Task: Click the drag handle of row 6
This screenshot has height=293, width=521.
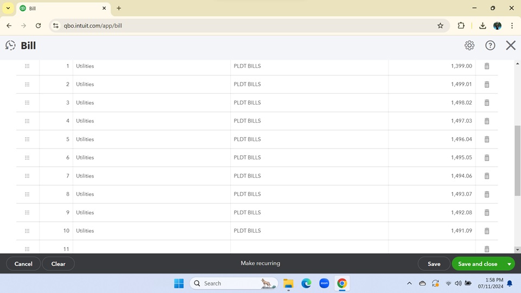Action: (27, 157)
